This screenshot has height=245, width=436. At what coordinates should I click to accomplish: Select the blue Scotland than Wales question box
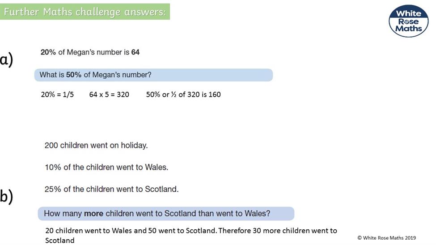(166, 214)
